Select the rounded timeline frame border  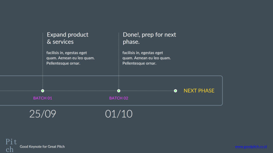click(x=222, y=91)
